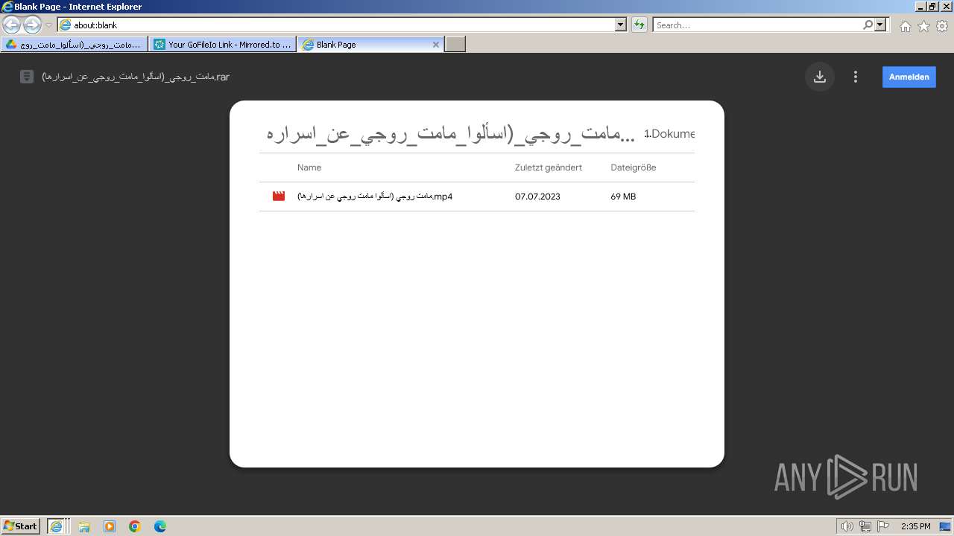
Task: Focus the Search box
Action: click(x=757, y=25)
